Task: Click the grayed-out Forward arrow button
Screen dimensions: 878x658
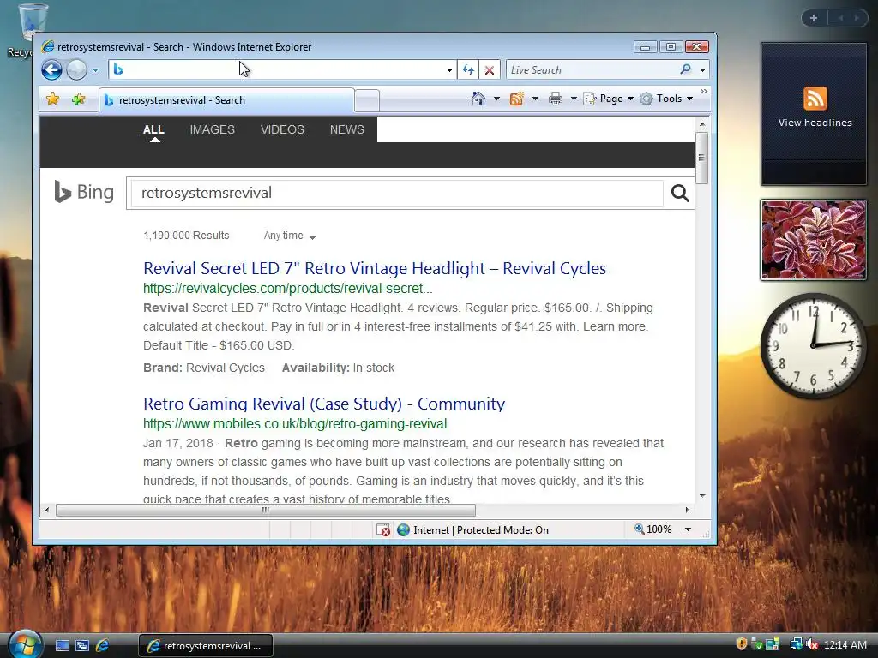Action: [76, 70]
